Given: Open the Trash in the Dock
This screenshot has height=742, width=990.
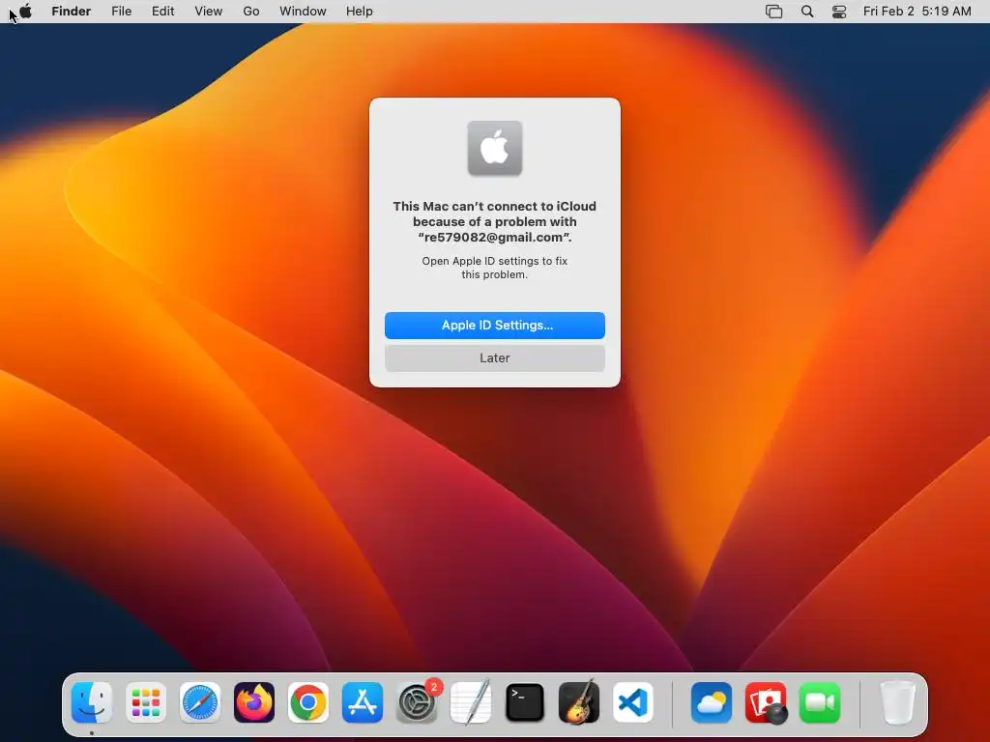Looking at the screenshot, I should [x=898, y=703].
